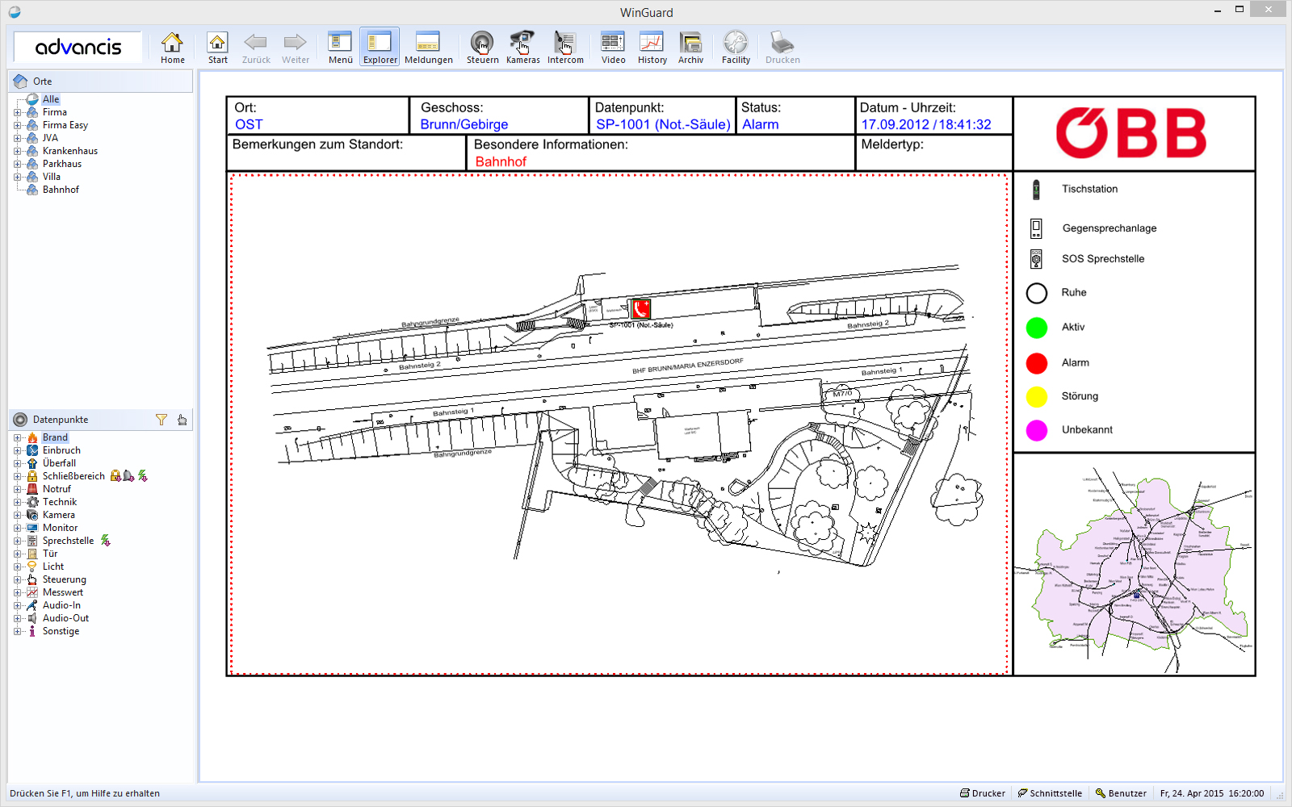
Task: Click the hand icon in Datenpunkte header
Action: click(182, 420)
